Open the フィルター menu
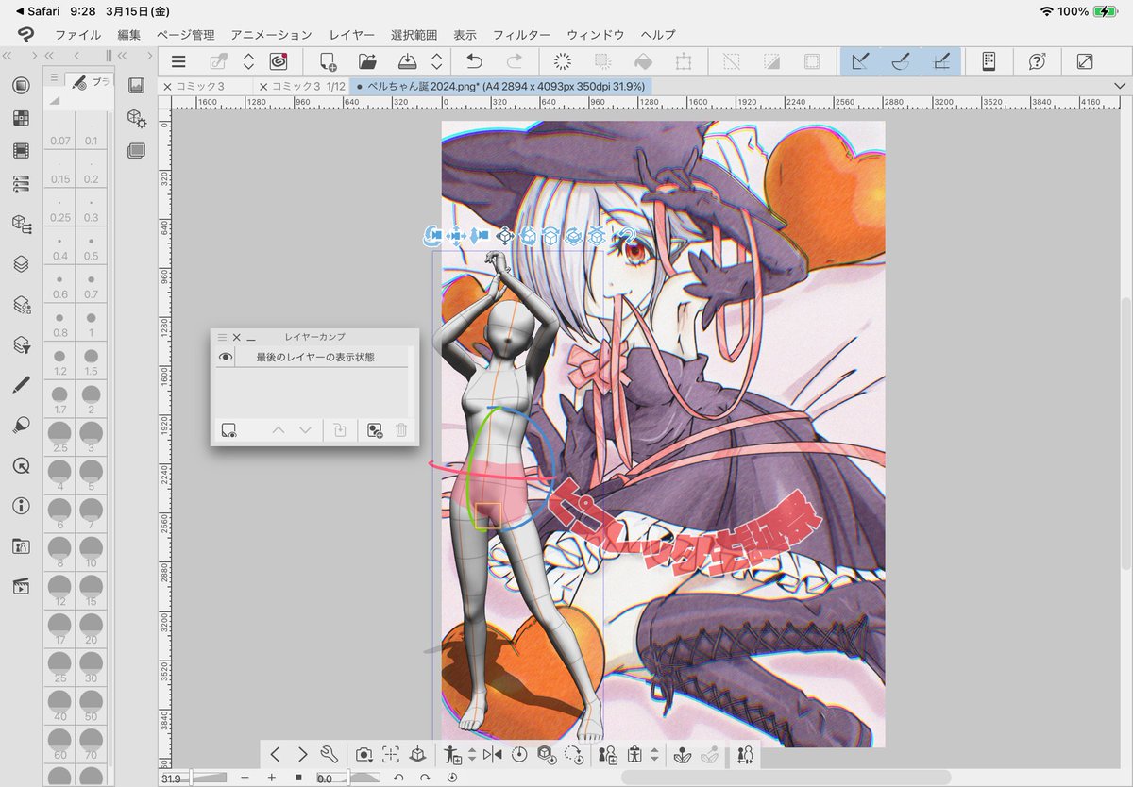This screenshot has height=787, width=1133. (x=521, y=34)
